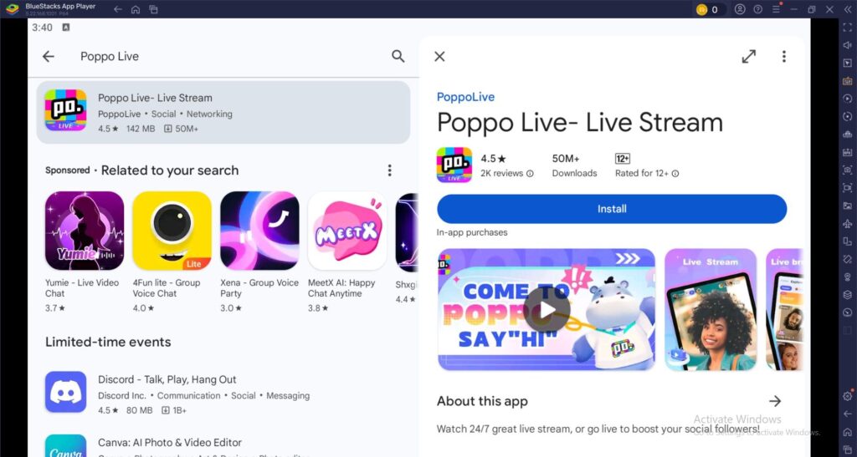857x457 pixels.
Task: Open BlueStacks sidebar settings gear
Action: pos(847,397)
